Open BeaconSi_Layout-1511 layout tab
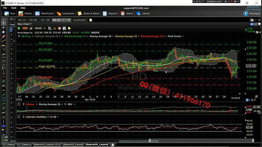This screenshot has height=147, width=262. [x=47, y=144]
